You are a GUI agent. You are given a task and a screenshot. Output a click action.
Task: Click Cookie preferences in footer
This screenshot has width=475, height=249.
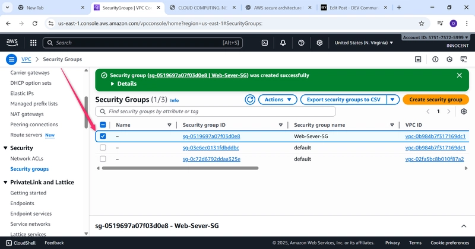(x=449, y=243)
